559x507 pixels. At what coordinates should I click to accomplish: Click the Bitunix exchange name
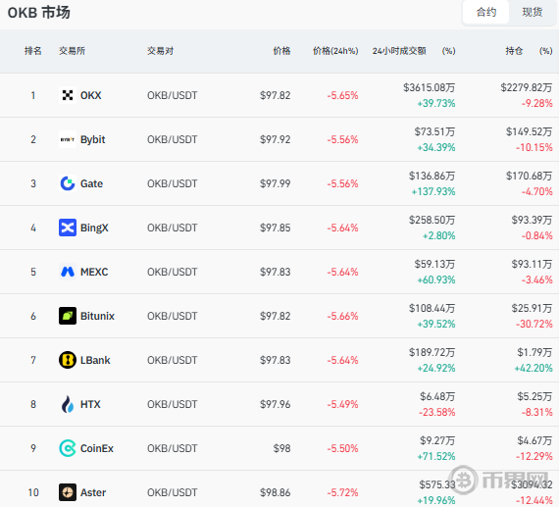click(x=97, y=316)
